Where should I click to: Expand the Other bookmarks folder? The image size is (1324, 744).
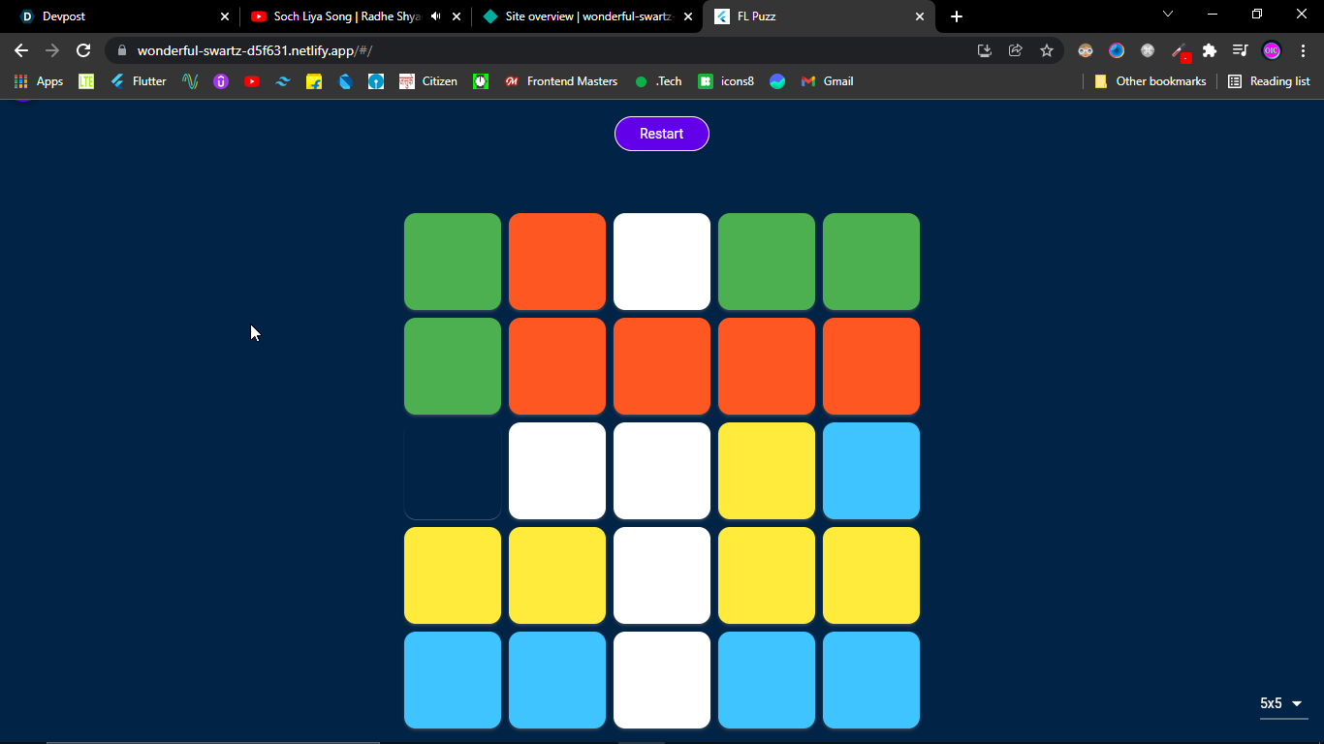coord(1151,81)
